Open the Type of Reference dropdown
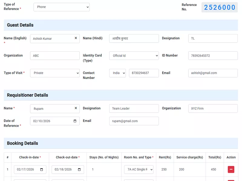The image size is (242, 181). click(x=62, y=7)
